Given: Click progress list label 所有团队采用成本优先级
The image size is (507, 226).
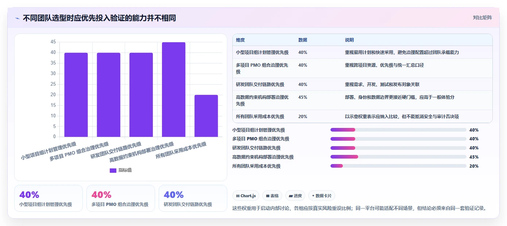Looking at the screenshot, I should click(256, 166).
